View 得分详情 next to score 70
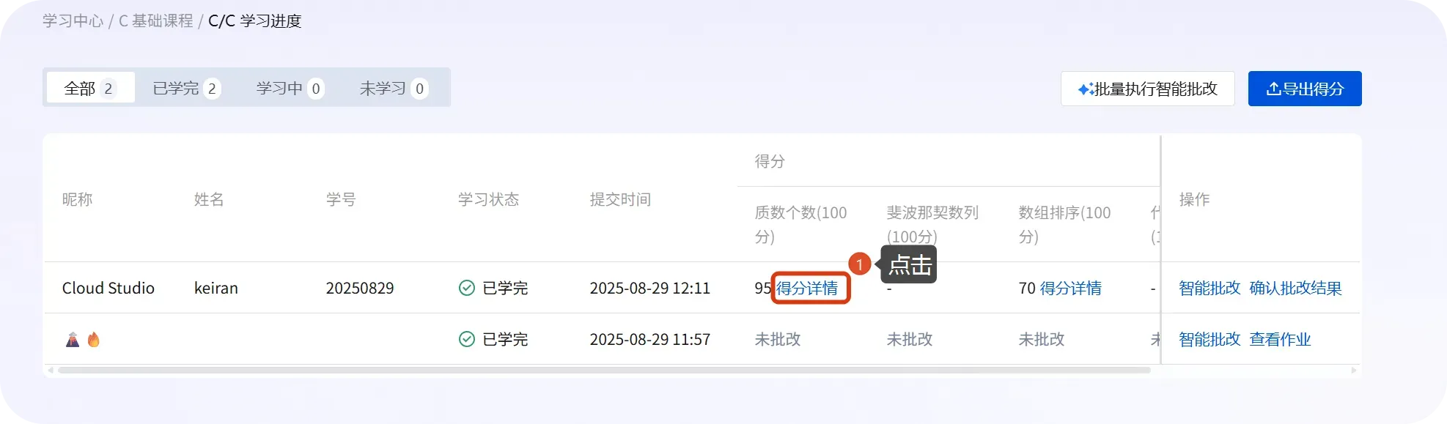 (x=1070, y=288)
